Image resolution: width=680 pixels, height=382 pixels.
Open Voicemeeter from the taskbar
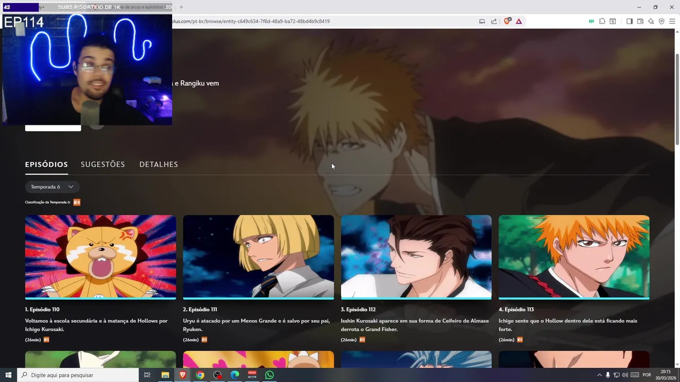(252, 375)
